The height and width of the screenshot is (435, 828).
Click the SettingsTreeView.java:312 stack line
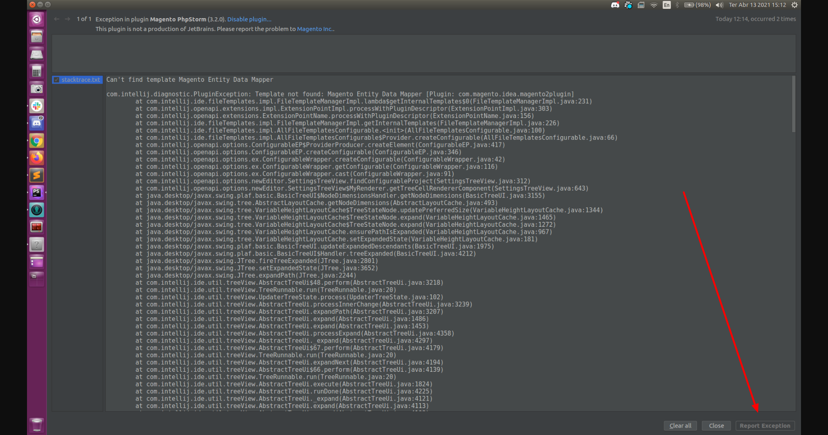click(x=333, y=181)
